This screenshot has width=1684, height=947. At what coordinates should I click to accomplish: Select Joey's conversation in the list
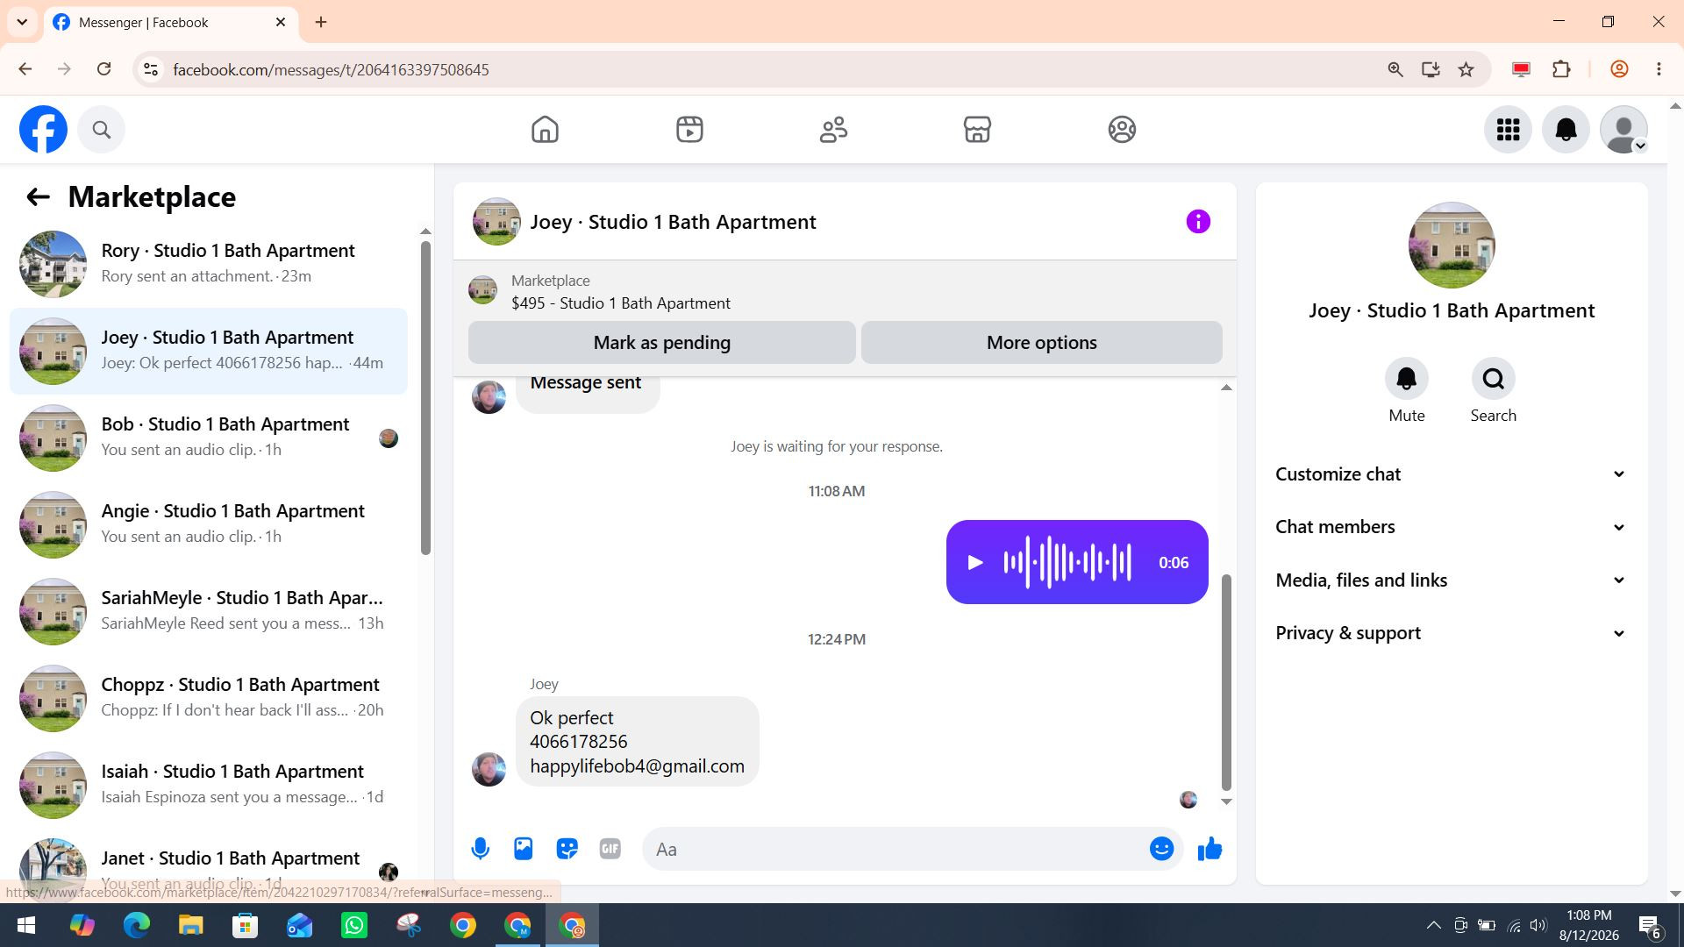pyautogui.click(x=209, y=350)
